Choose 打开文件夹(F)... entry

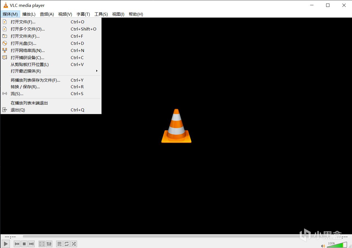(x=51, y=36)
